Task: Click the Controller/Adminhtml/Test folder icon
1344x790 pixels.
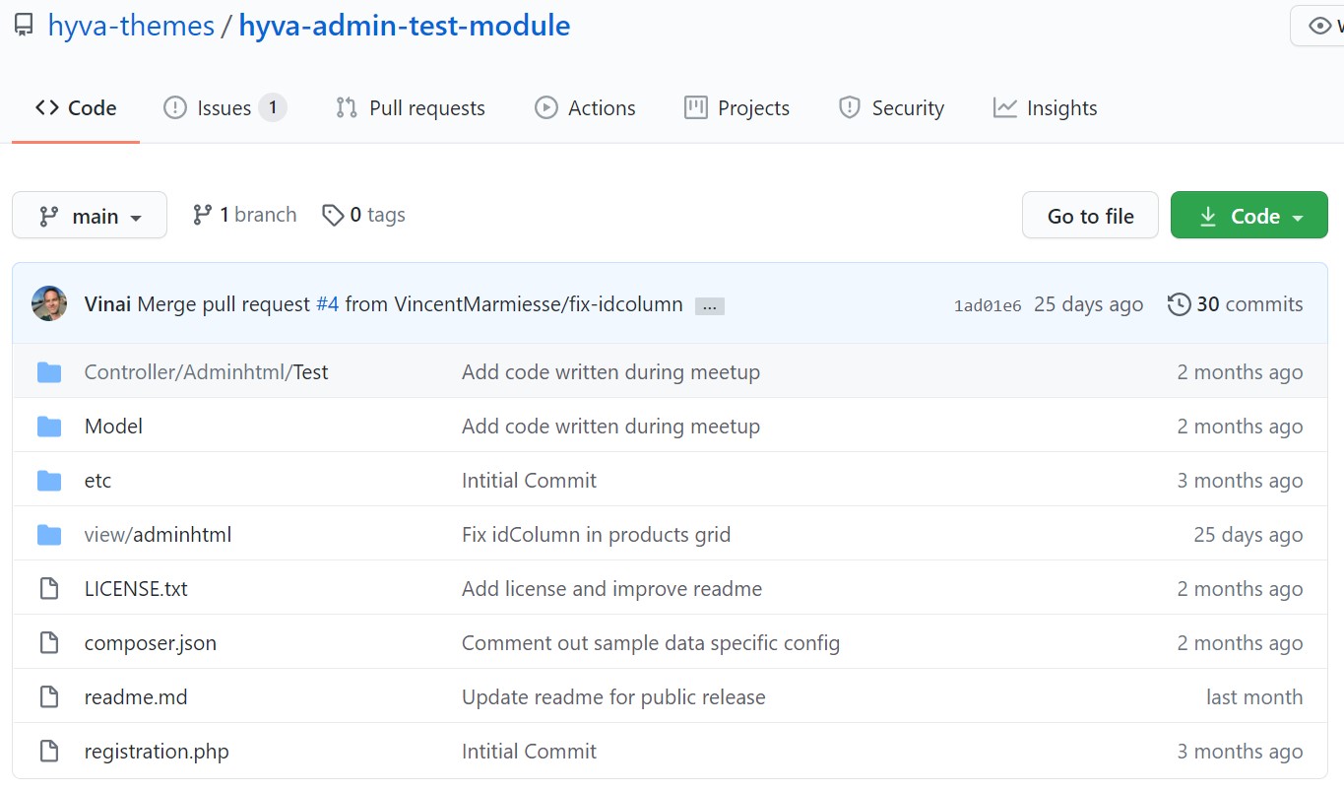Action: [x=48, y=372]
